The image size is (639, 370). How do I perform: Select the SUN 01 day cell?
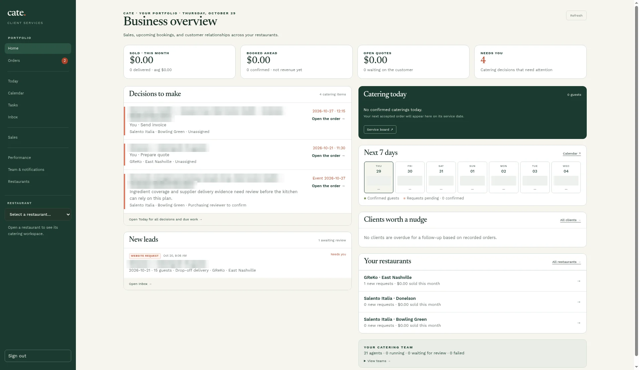point(472,177)
